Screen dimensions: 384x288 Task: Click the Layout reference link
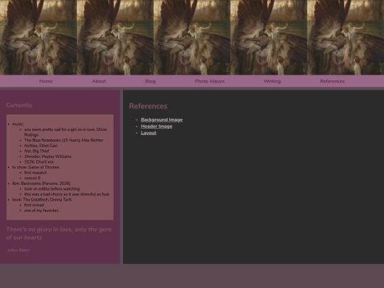coord(149,133)
